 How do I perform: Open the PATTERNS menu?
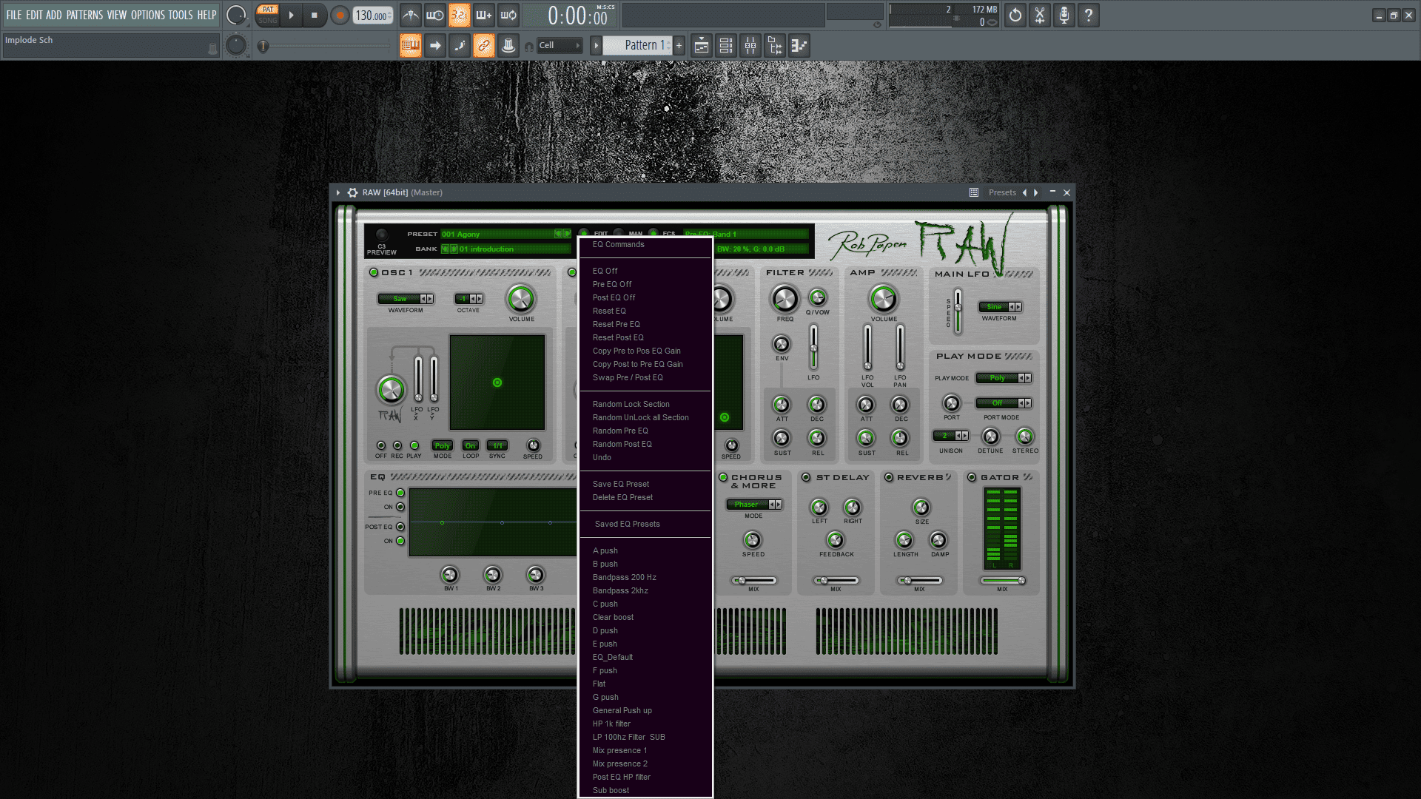click(84, 15)
